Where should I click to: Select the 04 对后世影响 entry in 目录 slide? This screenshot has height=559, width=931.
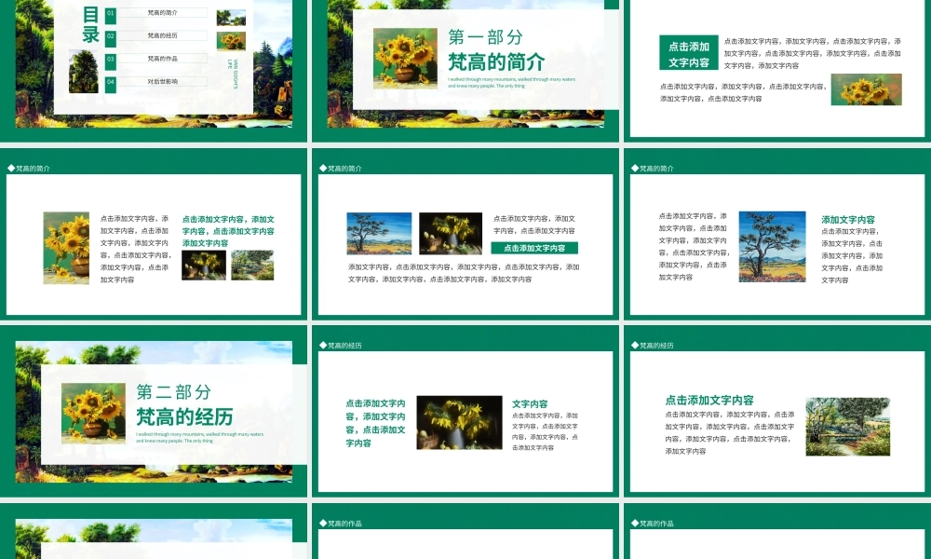[156, 81]
